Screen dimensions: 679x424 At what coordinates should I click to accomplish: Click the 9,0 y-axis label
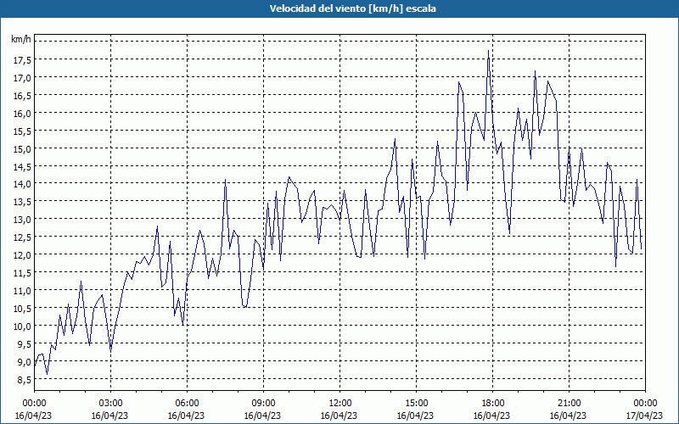coord(24,362)
